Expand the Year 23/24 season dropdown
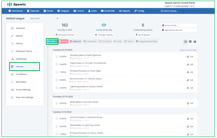The image size is (217, 138). coord(44,18)
